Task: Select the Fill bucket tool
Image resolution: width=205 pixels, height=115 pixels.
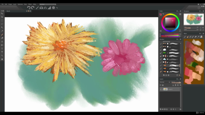Action: (x=2, y=42)
